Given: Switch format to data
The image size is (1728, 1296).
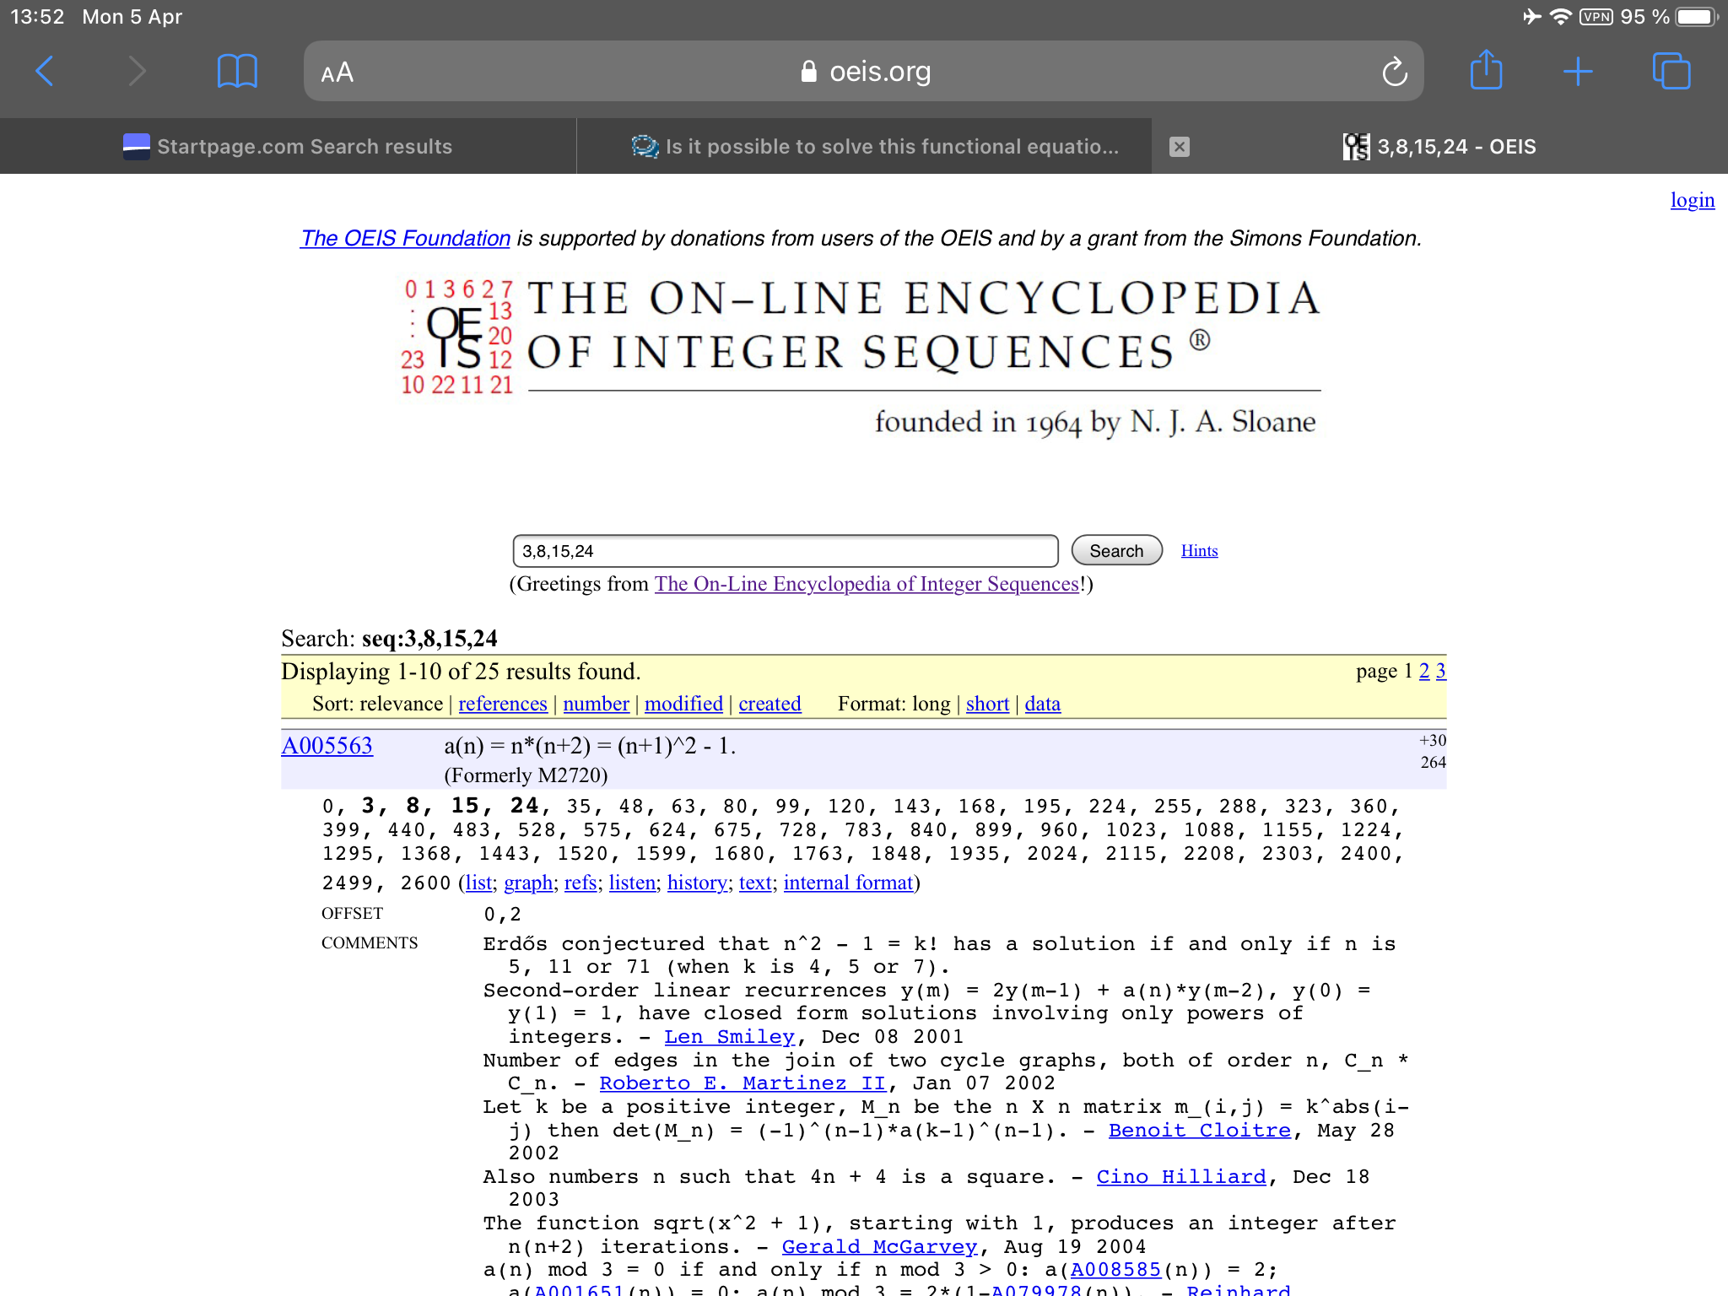Looking at the screenshot, I should point(1042,704).
